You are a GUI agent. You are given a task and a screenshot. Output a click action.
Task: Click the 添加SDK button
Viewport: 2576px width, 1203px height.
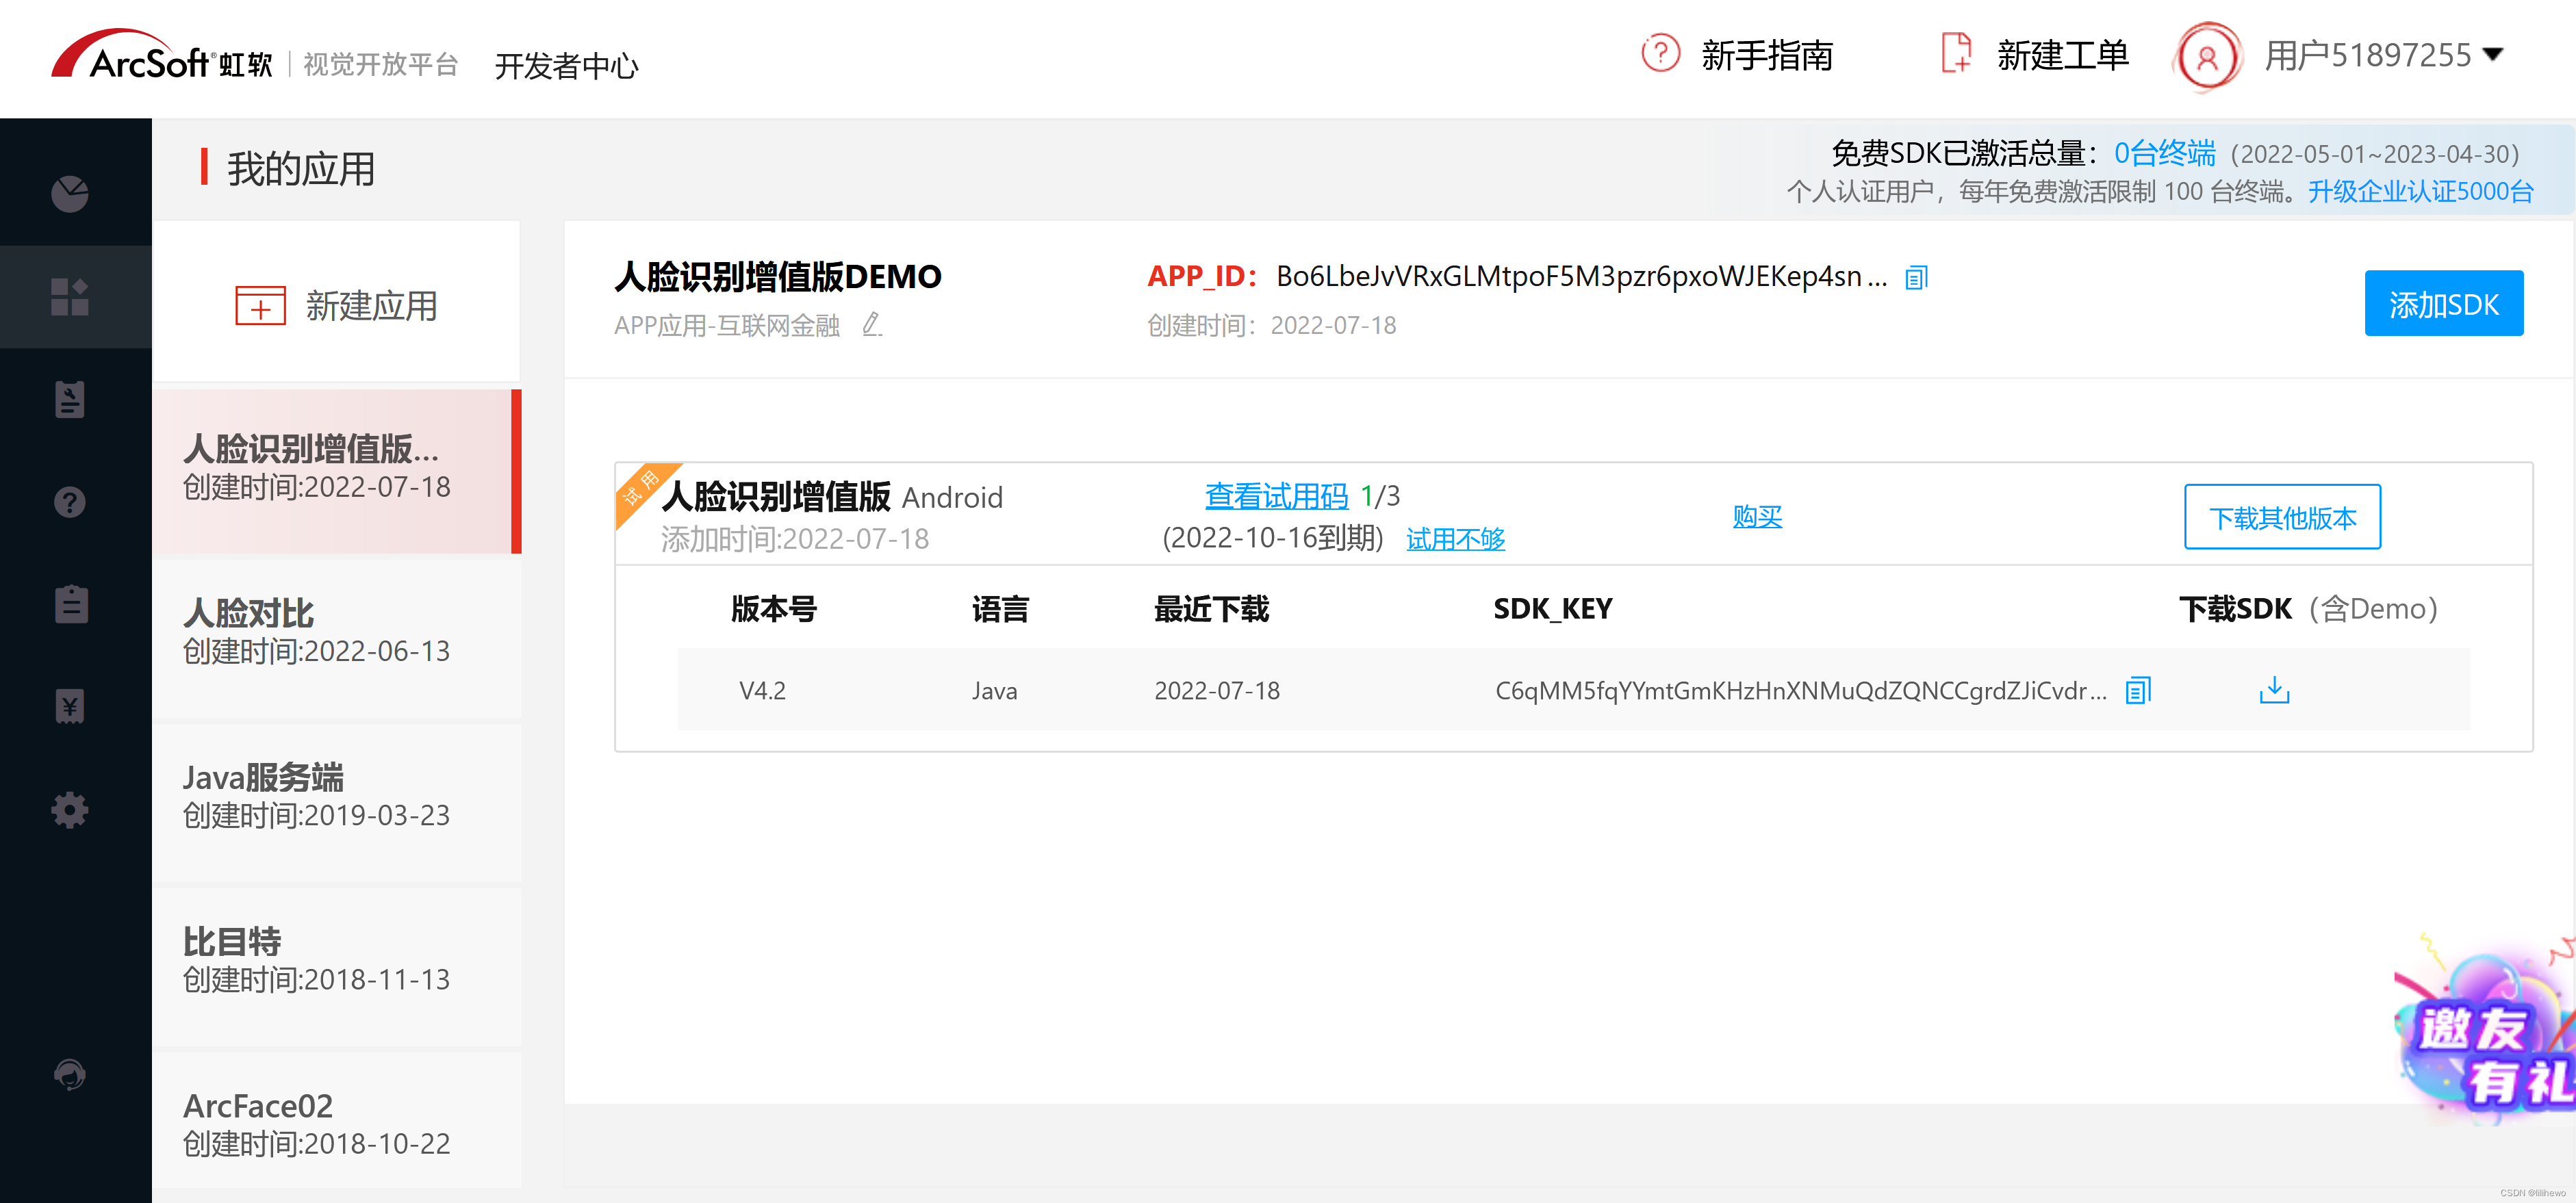pyautogui.click(x=2444, y=304)
